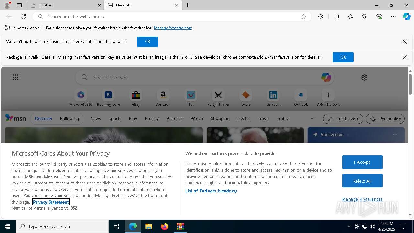Launch Firefox from the taskbar
Screen dimensions: 414x233
click(x=164, y=227)
